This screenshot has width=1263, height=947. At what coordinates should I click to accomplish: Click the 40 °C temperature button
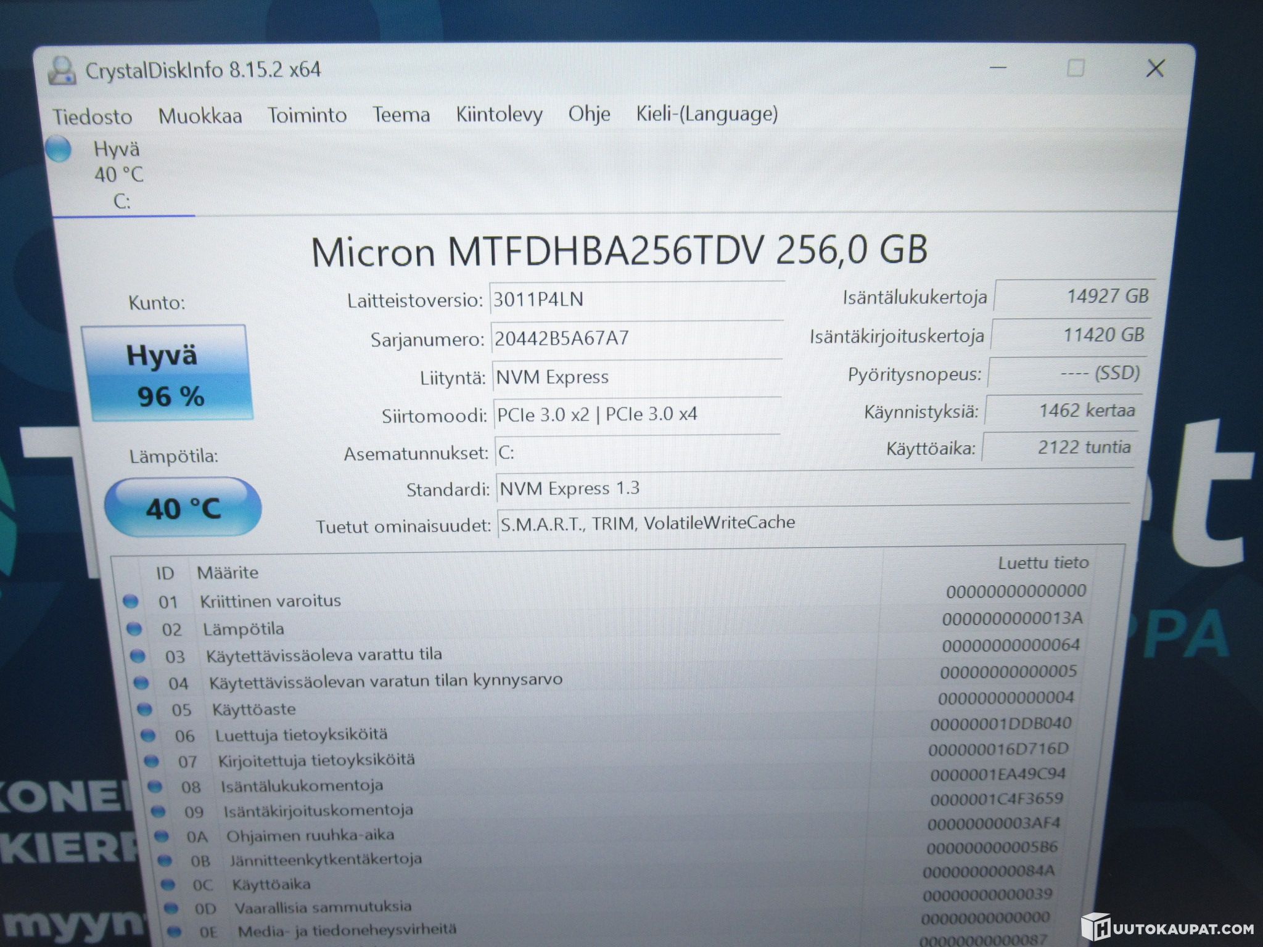(x=183, y=507)
